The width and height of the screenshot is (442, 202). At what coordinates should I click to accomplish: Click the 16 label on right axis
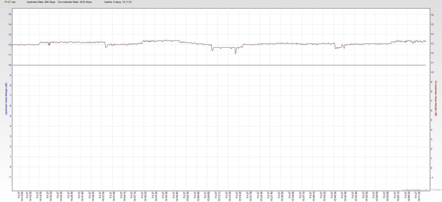[x=432, y=14]
